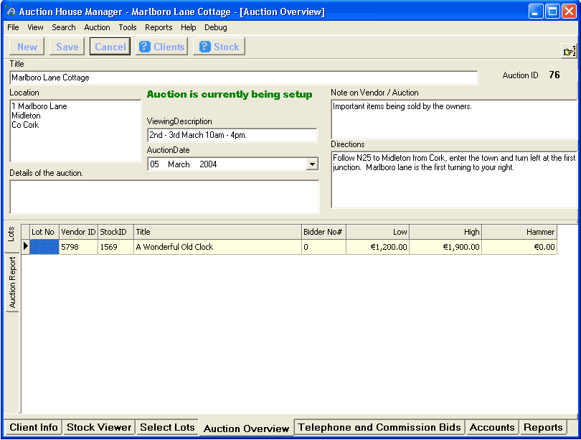This screenshot has width=581, height=440.
Task: Minimize the Auction House Manager window
Action: [535, 11]
